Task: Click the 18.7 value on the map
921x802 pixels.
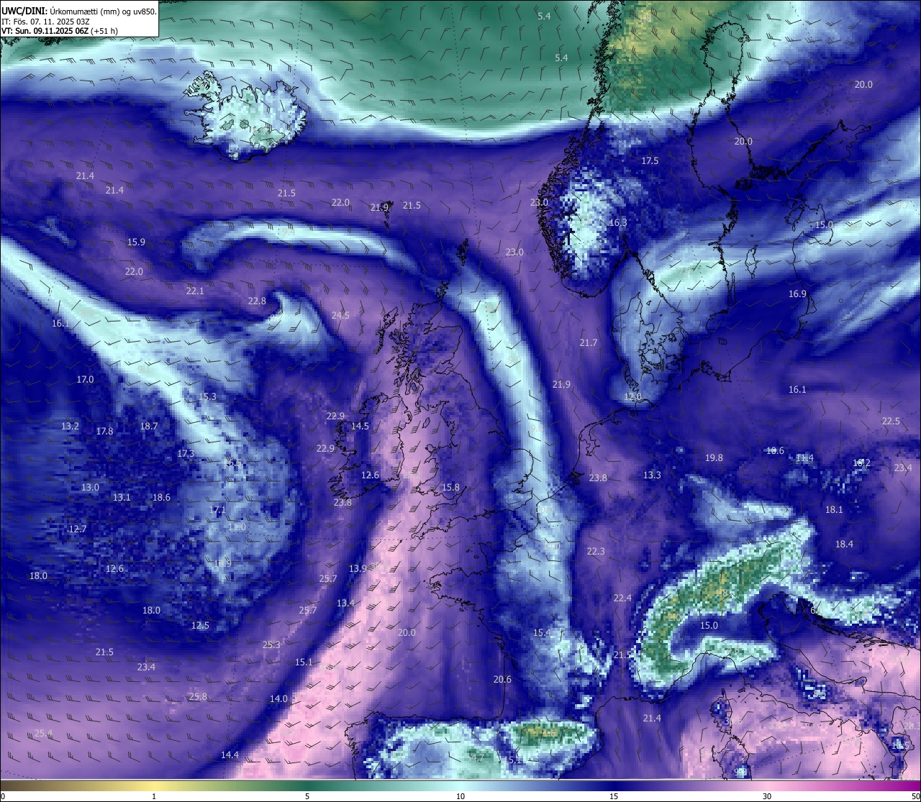Action: [x=149, y=427]
